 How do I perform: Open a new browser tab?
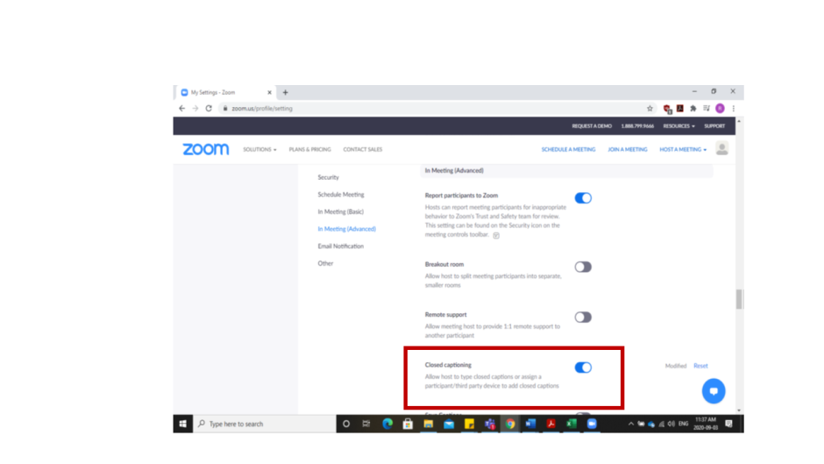286,93
